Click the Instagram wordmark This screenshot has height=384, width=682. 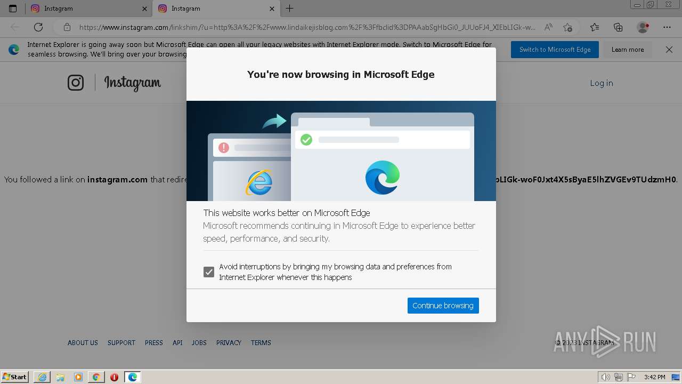(x=133, y=83)
